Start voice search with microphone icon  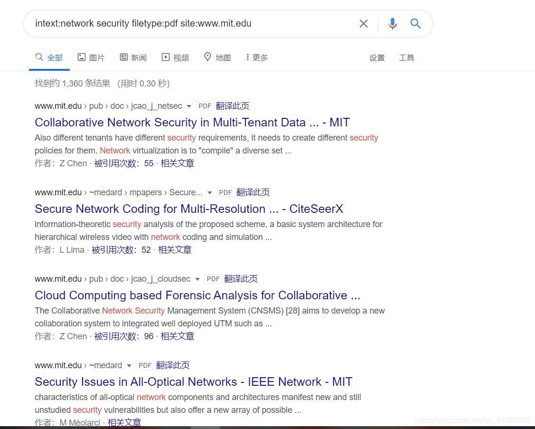(393, 24)
